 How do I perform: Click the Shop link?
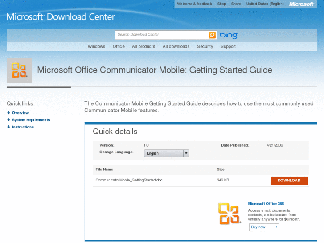coord(221,4)
